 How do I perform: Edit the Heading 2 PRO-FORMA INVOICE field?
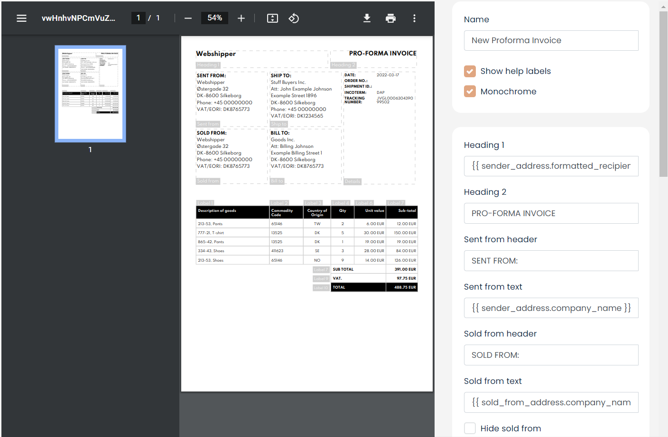(x=551, y=213)
